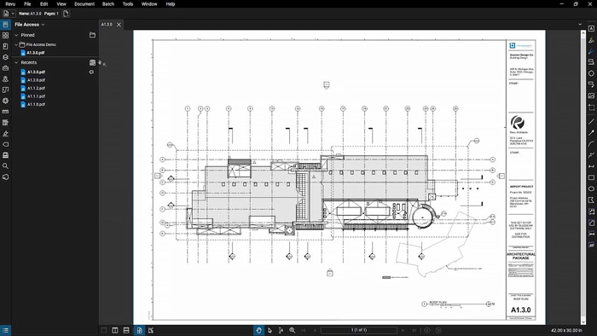Collapse the Pinned section
This screenshot has height=336, width=597.
(16, 35)
